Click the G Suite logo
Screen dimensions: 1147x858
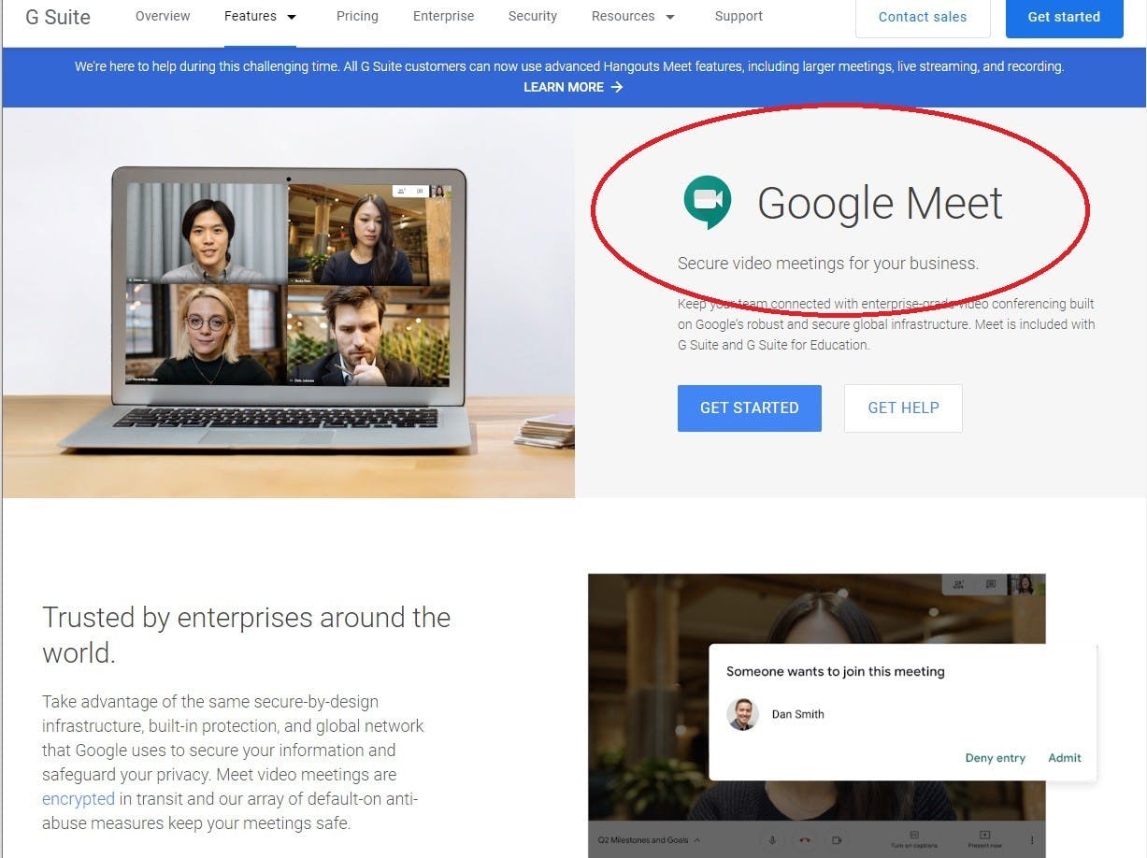(58, 17)
